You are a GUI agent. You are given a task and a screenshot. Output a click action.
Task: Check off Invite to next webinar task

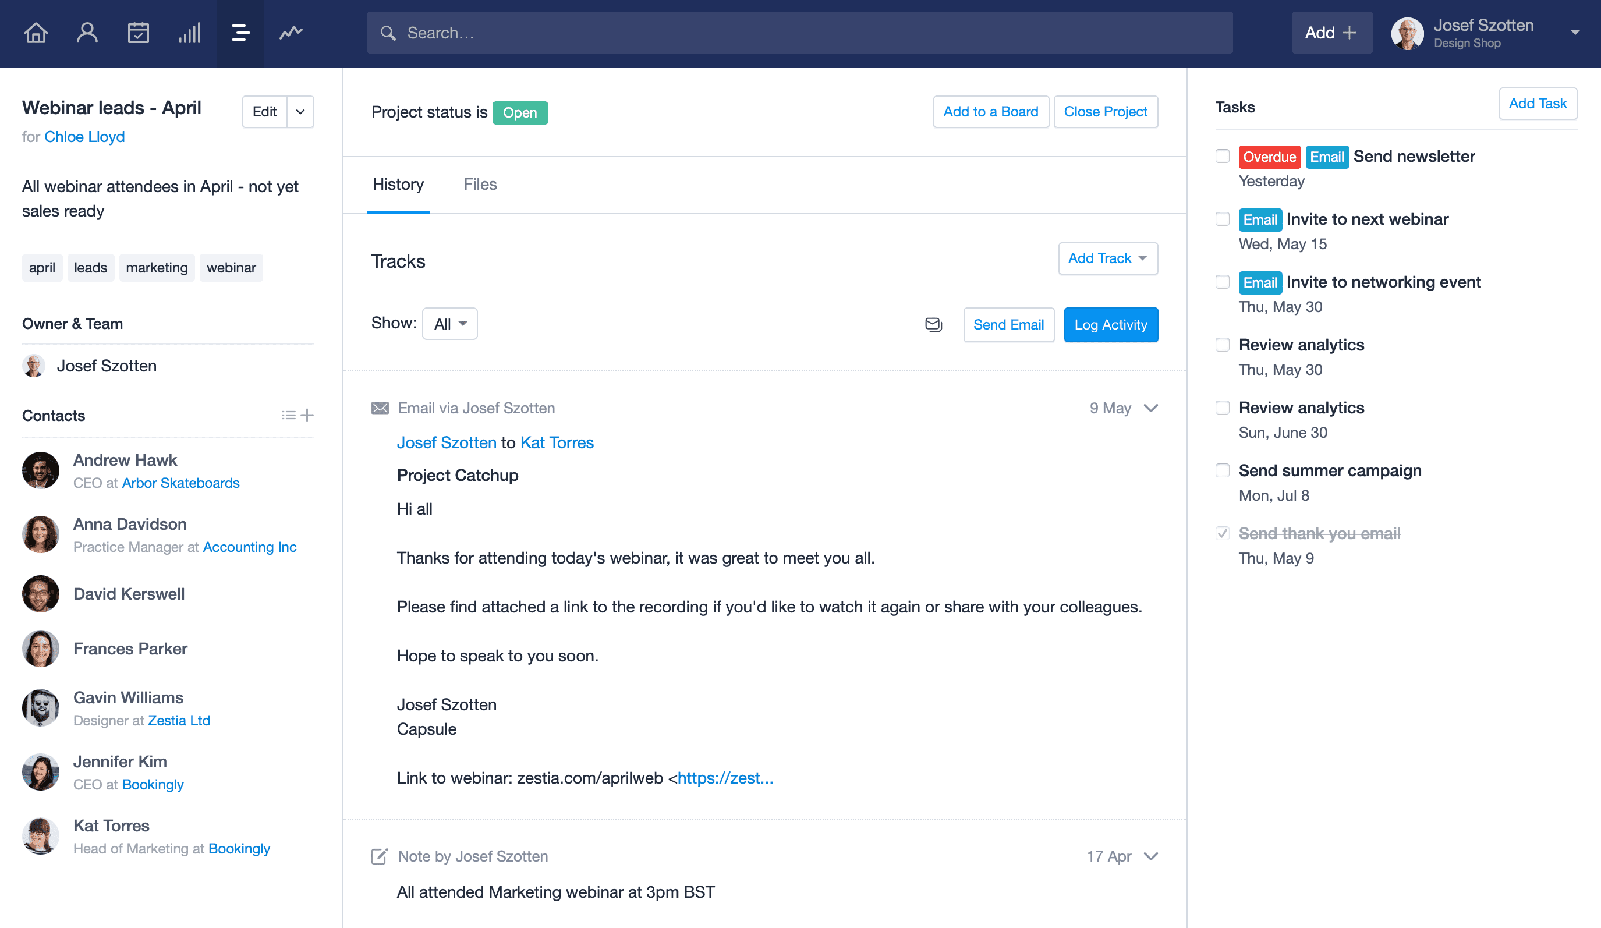pyautogui.click(x=1223, y=219)
